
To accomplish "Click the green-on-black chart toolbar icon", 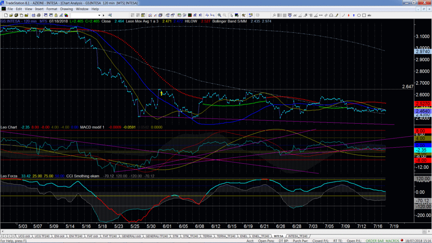I will tap(190, 16).
